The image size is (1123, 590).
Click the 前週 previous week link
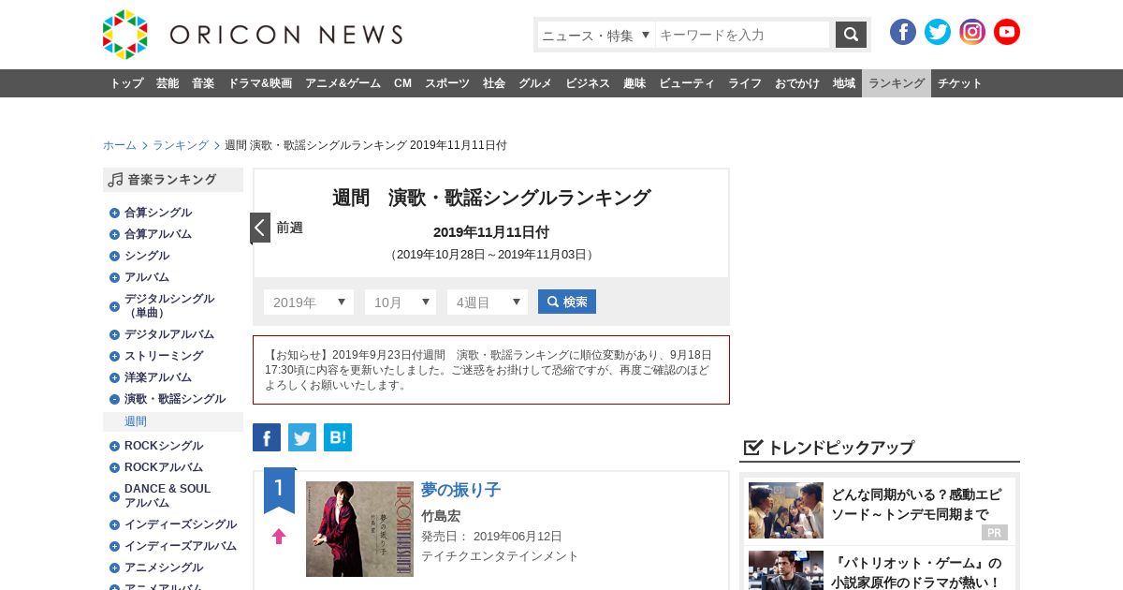click(x=289, y=228)
